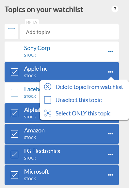Uncheck the Apple Inc checkbox
129x188 pixels.
[14, 72]
